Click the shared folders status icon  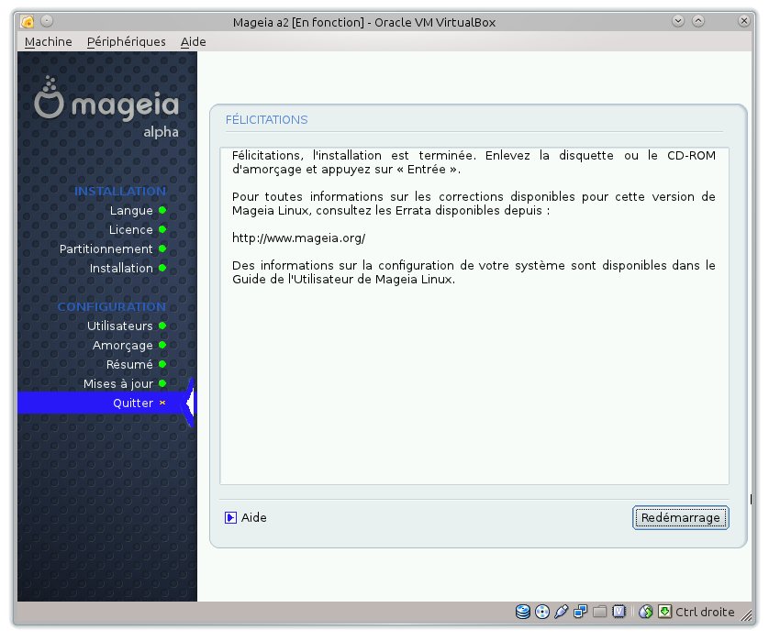pos(599,612)
